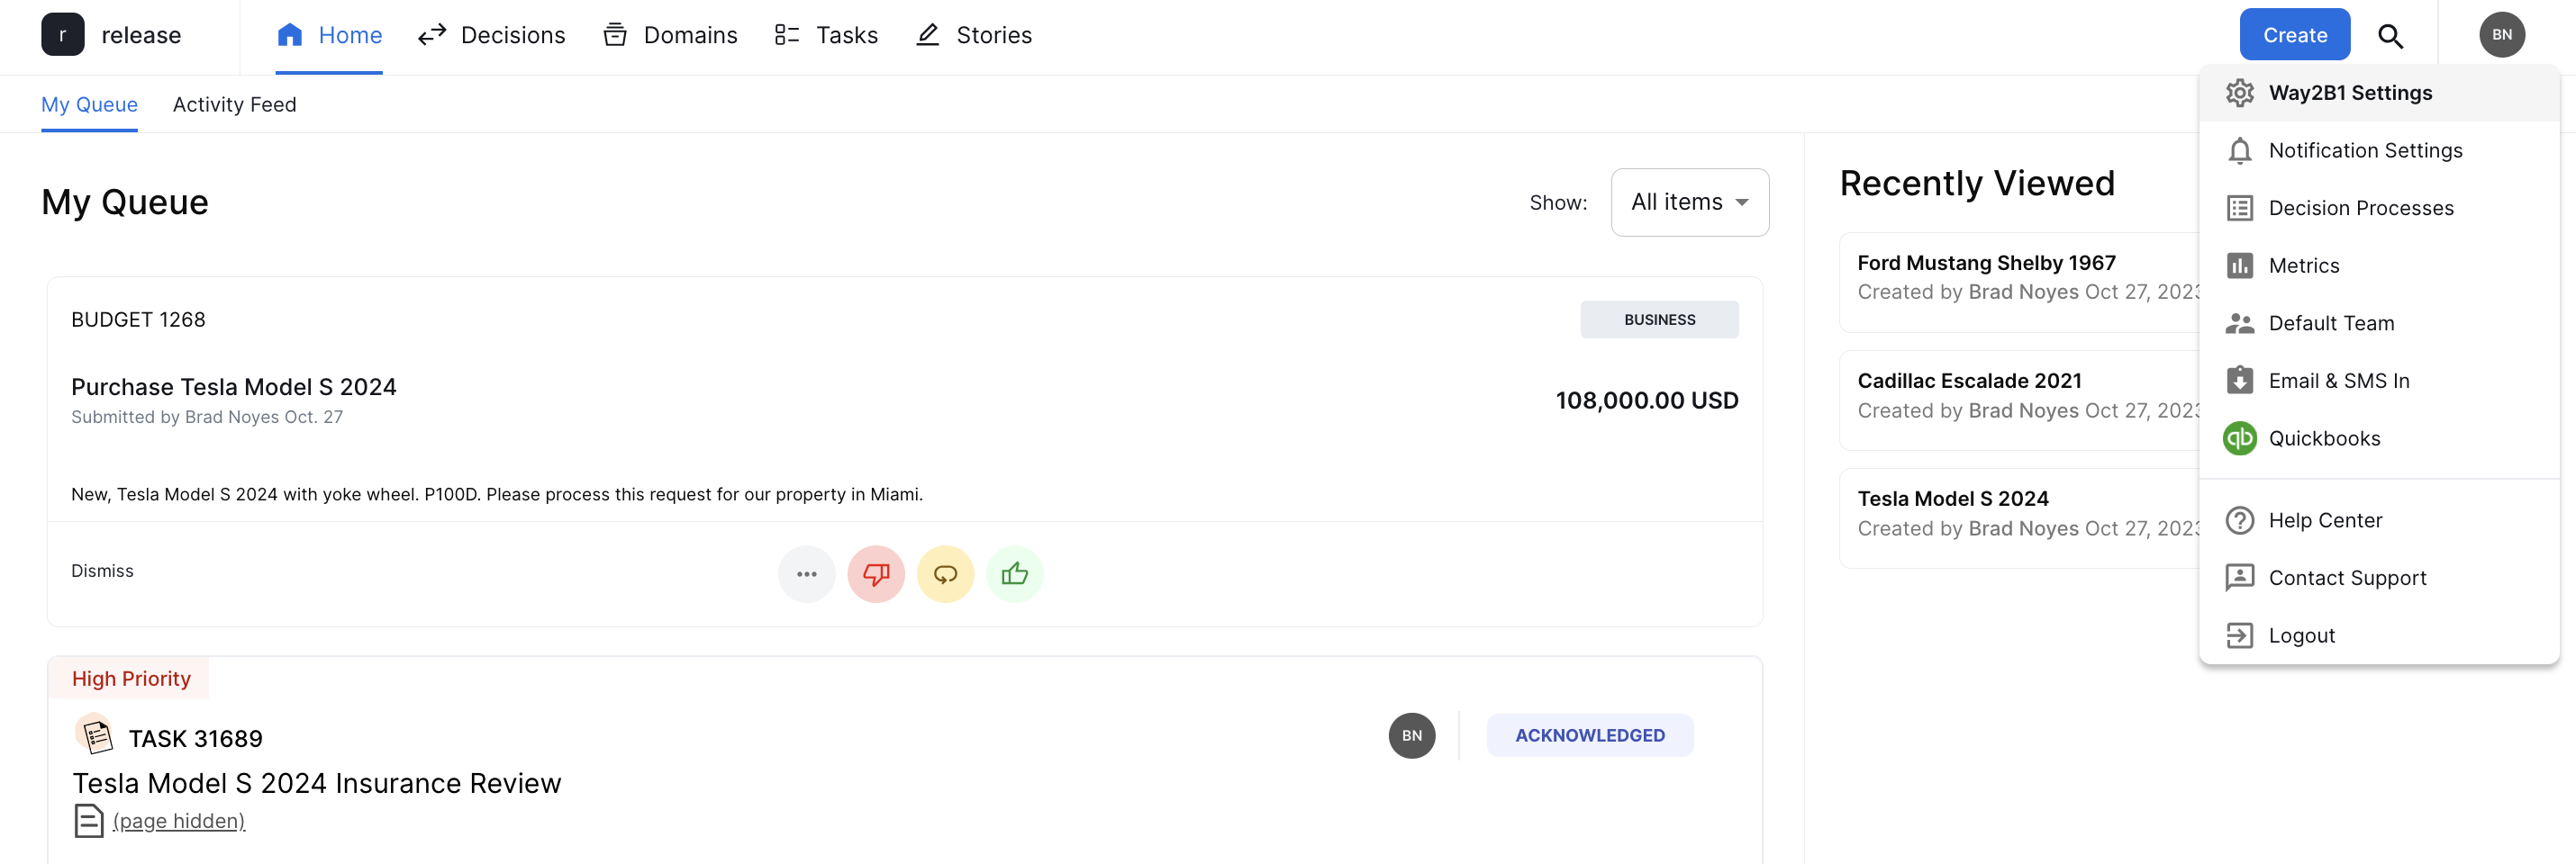Open the Domains nav tab
This screenshot has height=864, width=2576.
coord(670,36)
